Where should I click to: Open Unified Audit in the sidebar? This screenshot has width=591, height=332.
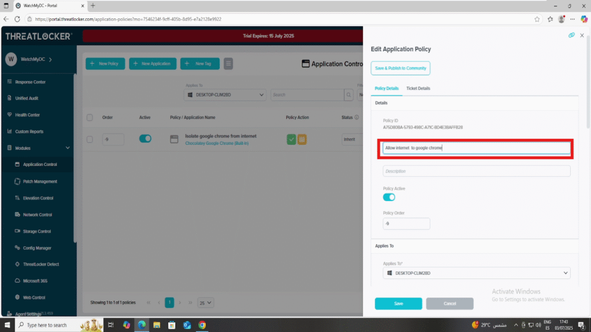tap(27, 98)
